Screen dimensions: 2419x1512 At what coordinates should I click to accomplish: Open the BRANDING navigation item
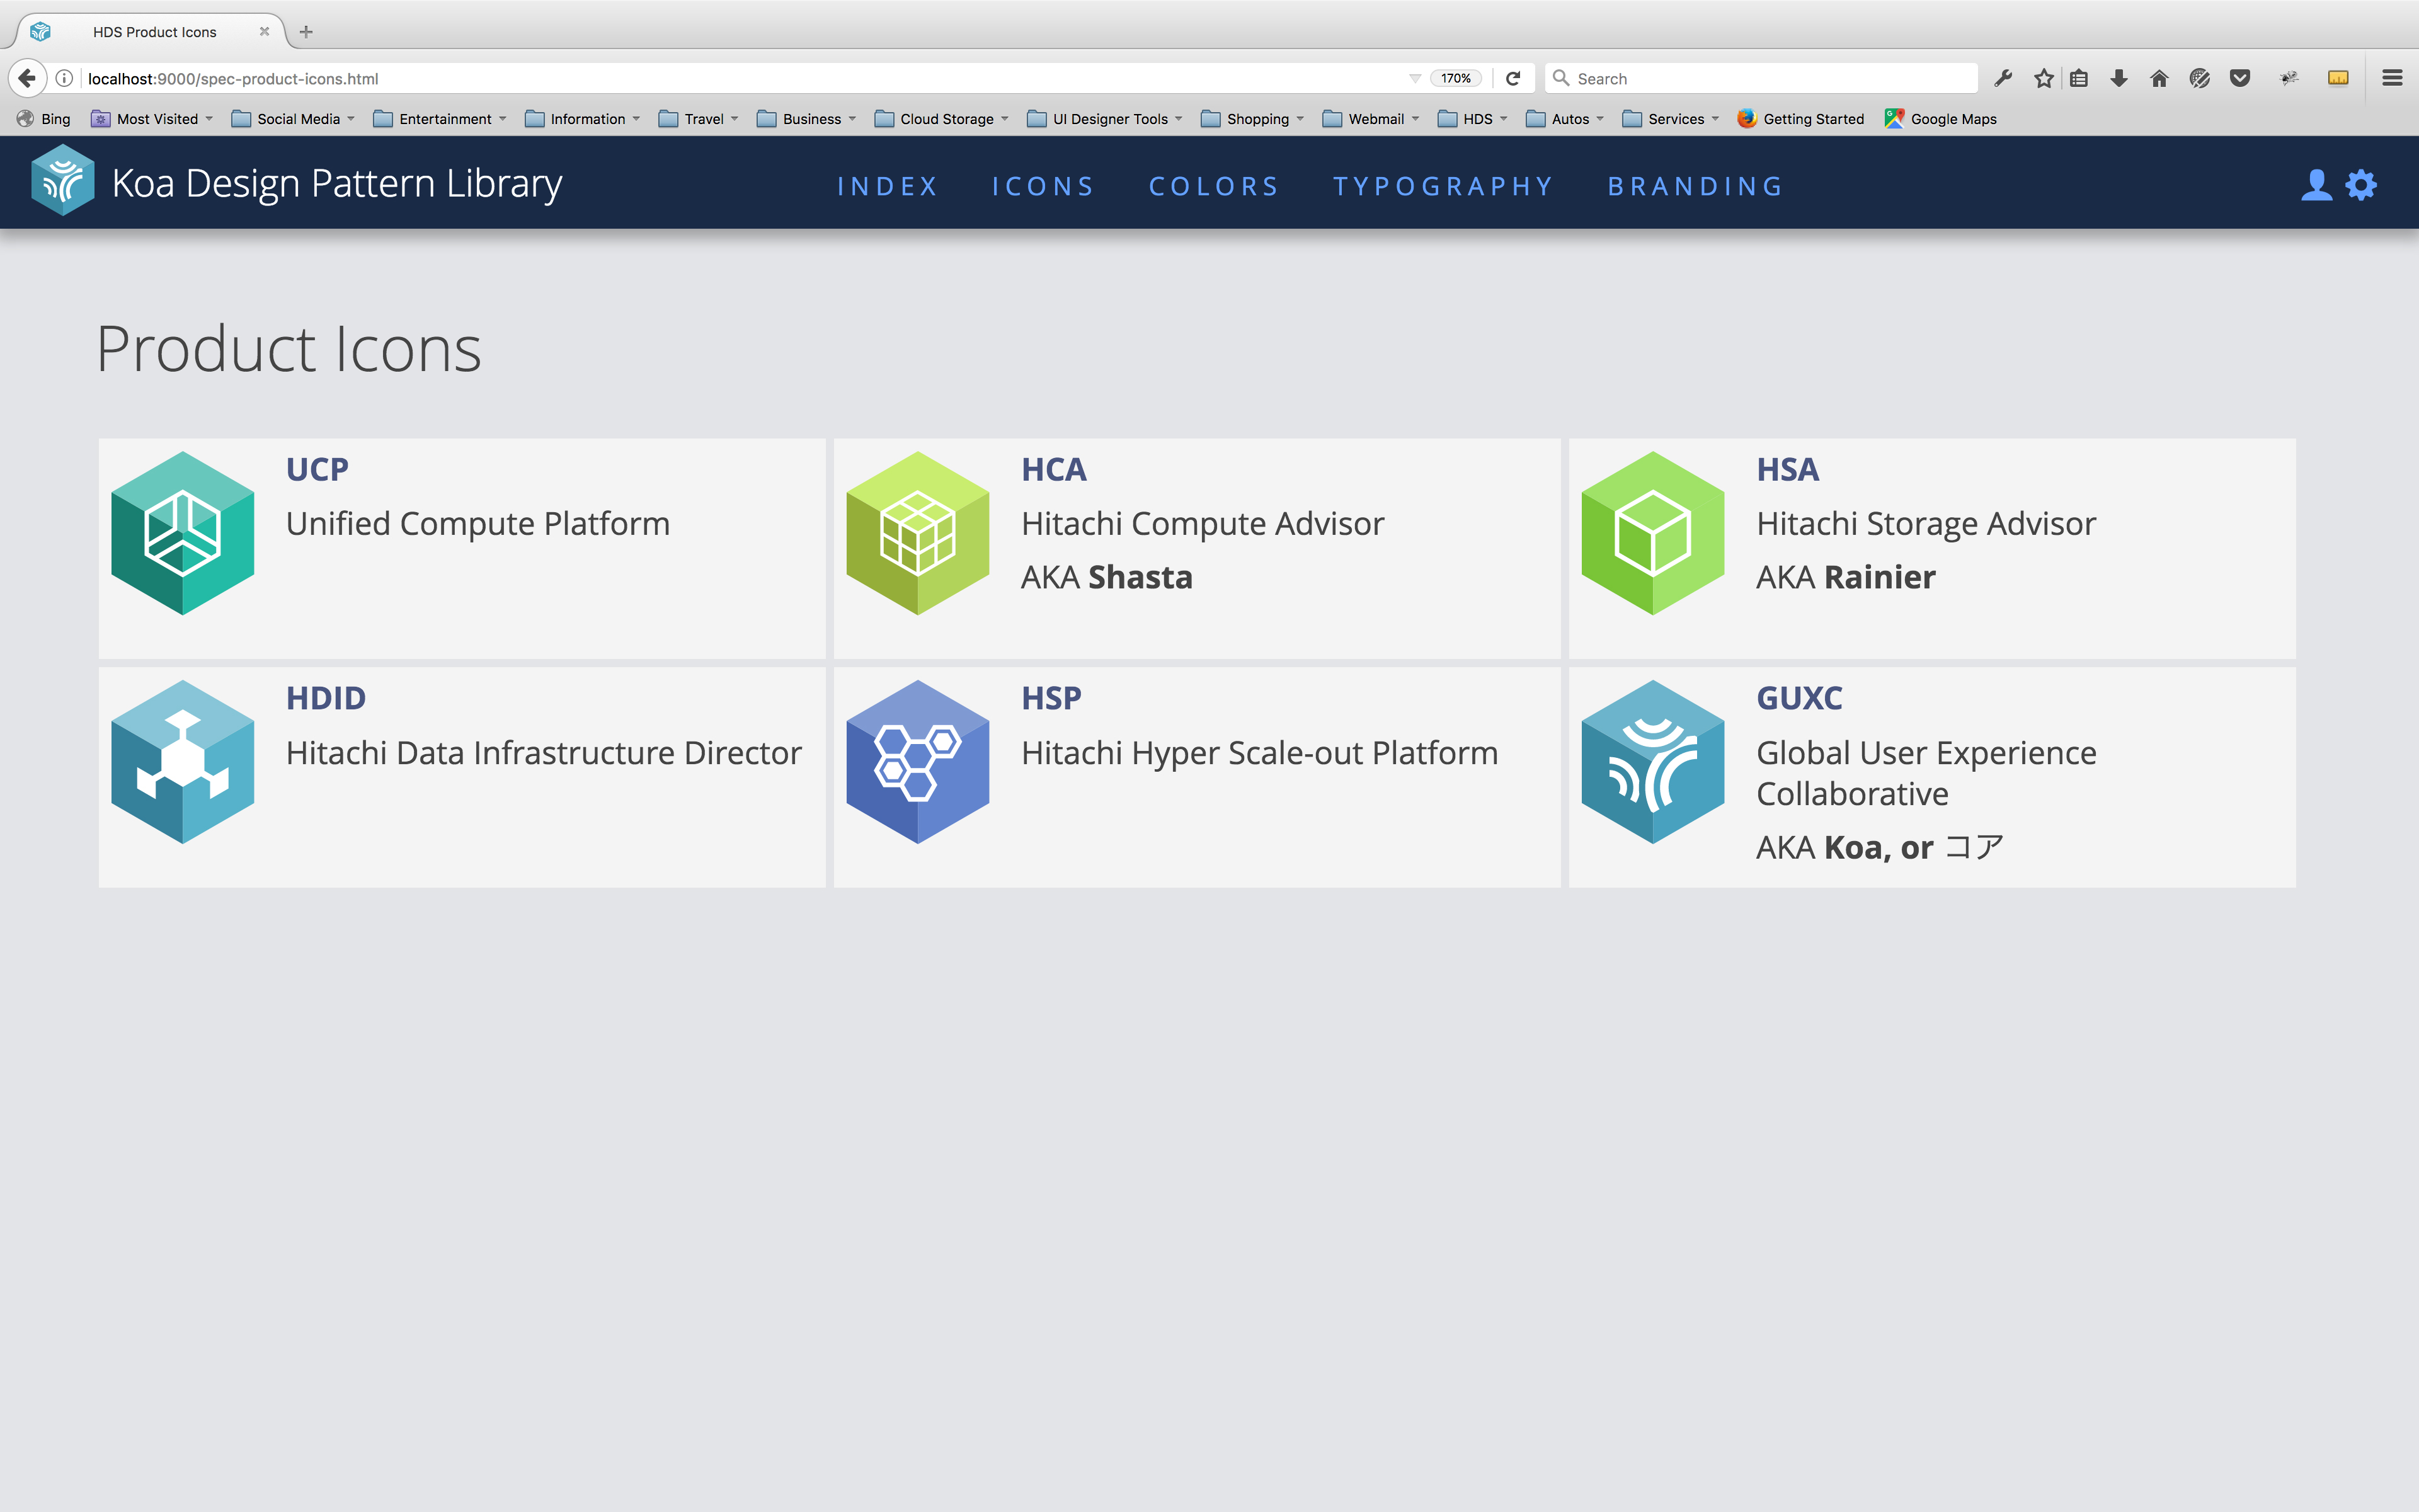coord(1696,186)
